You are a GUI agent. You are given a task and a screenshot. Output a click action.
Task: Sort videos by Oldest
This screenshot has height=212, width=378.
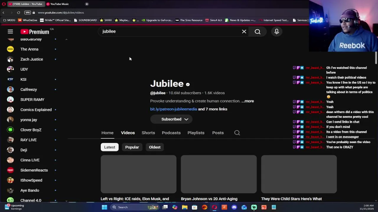pos(155,147)
